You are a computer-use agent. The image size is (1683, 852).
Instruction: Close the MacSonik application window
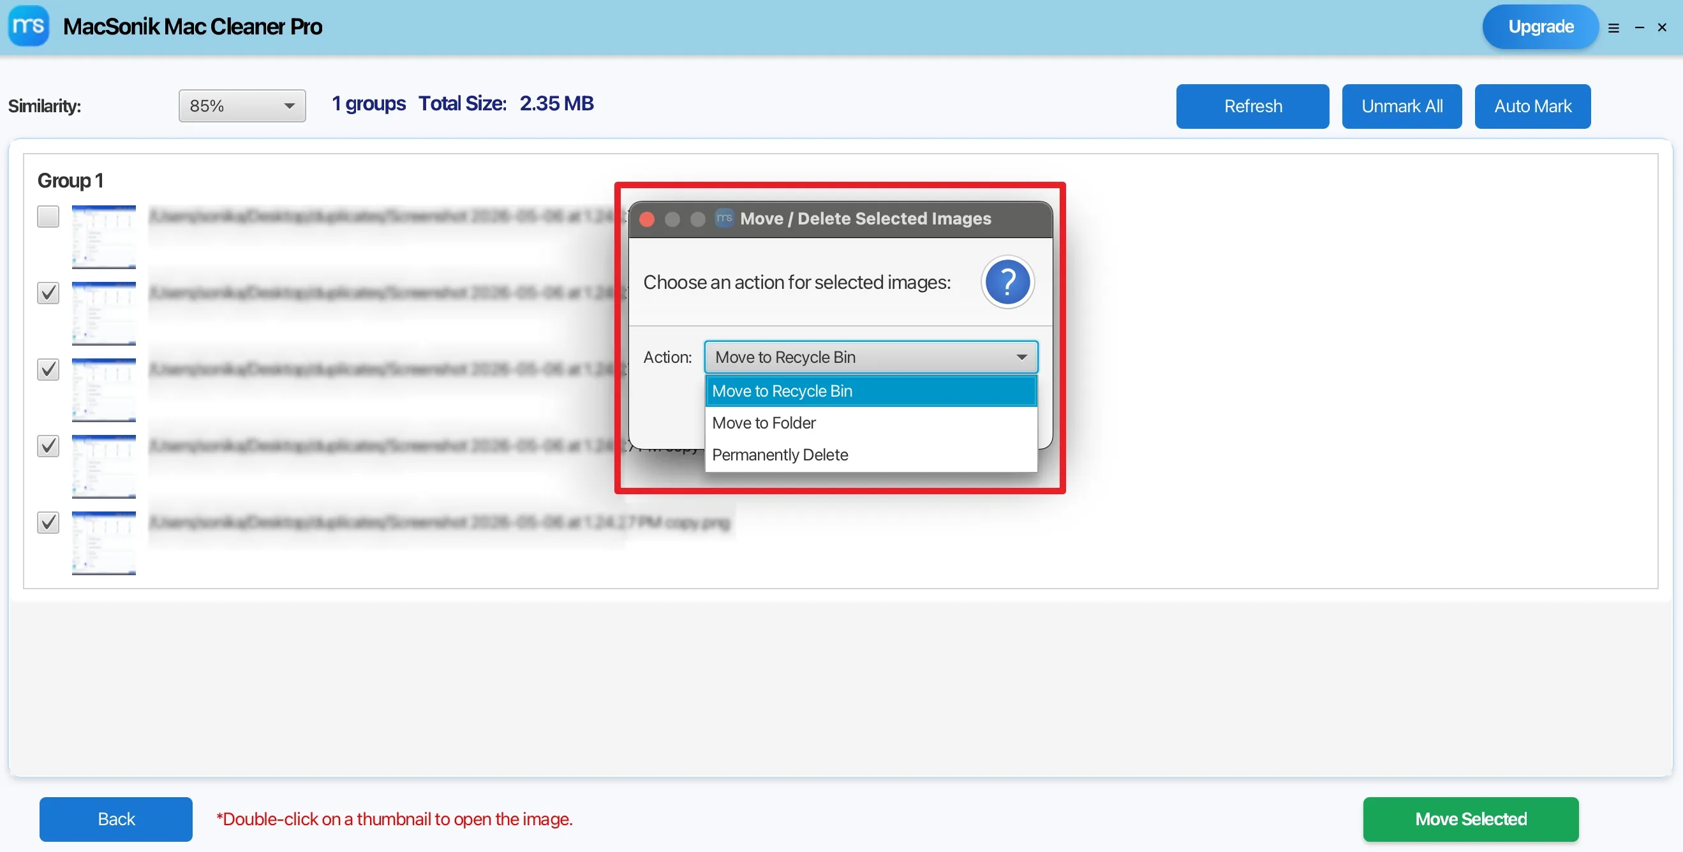[x=1662, y=27]
